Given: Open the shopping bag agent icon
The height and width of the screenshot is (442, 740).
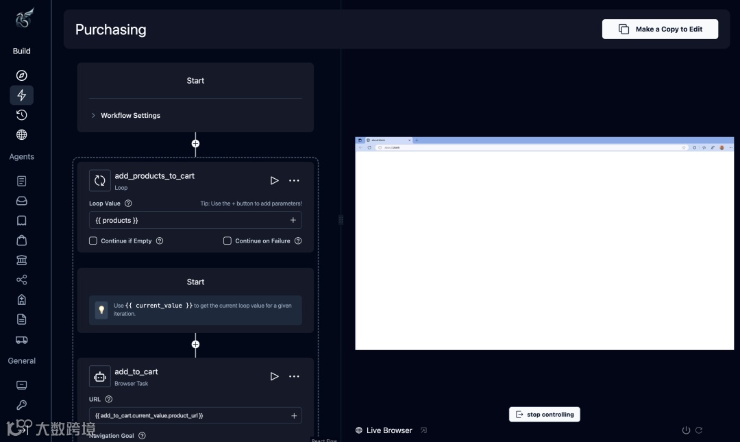Looking at the screenshot, I should coord(21,241).
